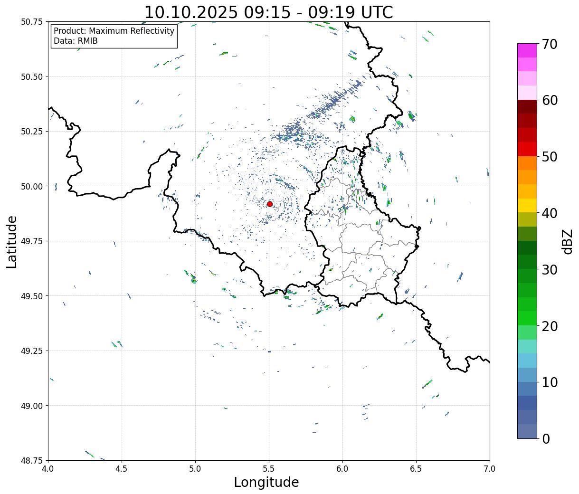
Task: Click the red radar location marker
Action: pyautogui.click(x=269, y=204)
